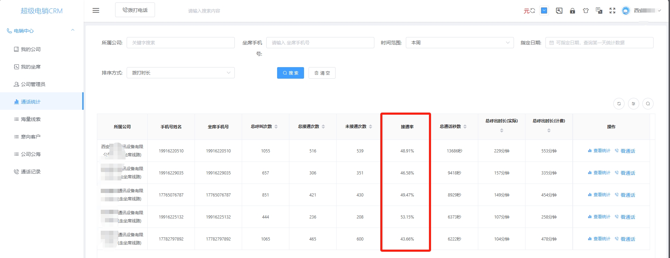
Task: Click the 拨打电话 button
Action: pyautogui.click(x=135, y=10)
